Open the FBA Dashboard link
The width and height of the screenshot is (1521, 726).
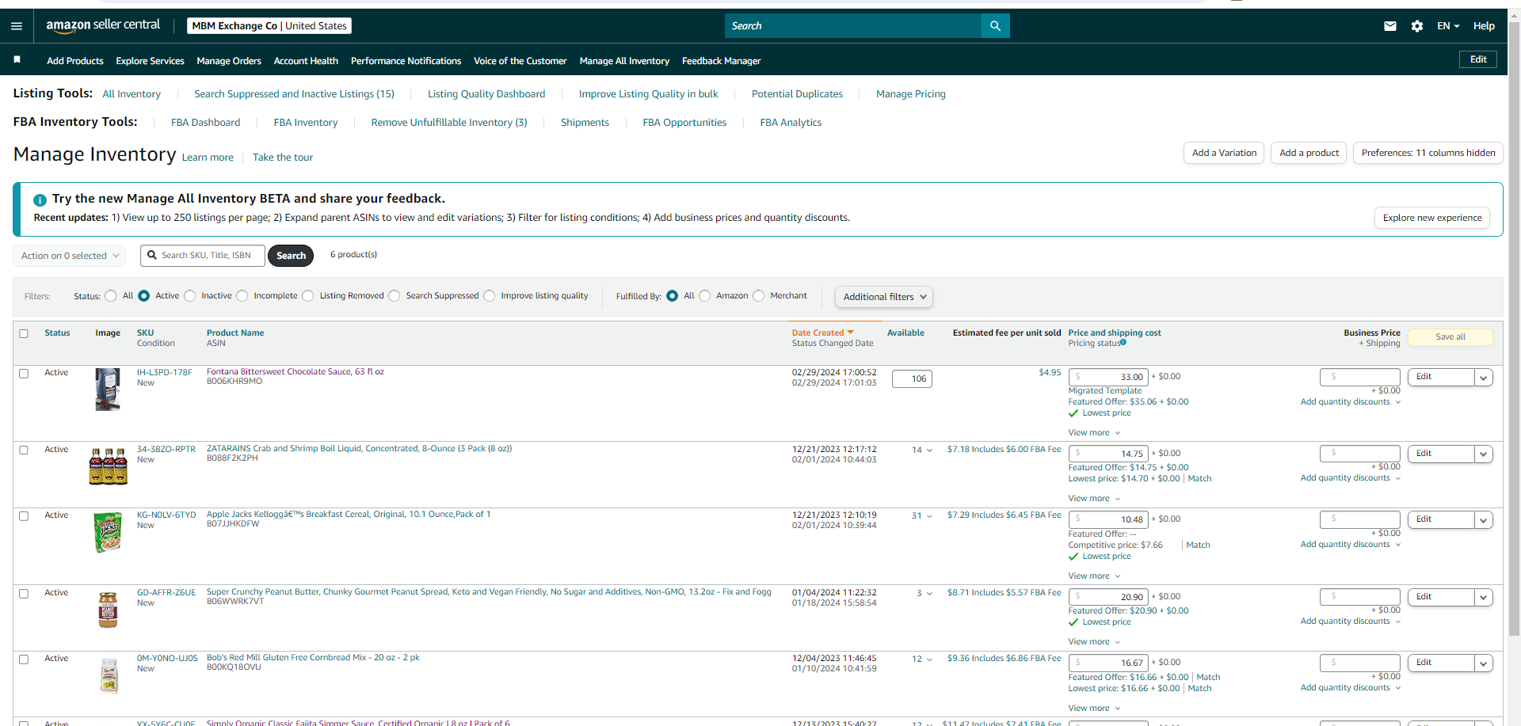(x=205, y=123)
